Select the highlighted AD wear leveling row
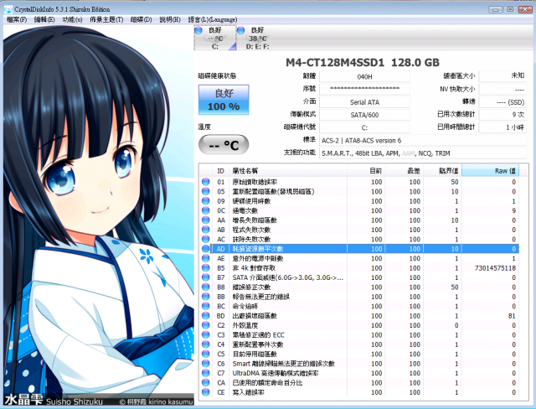The image size is (536, 409). coord(359,249)
